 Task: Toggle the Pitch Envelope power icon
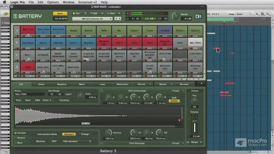pos(102,143)
